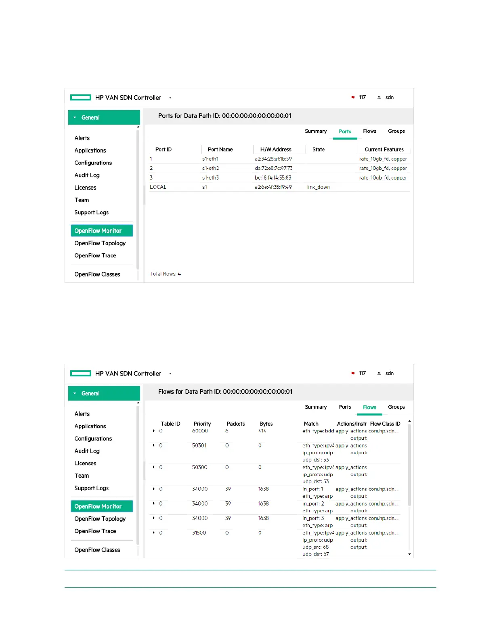Expand the priority 50300 flow row
The image size is (480, 639).
(x=154, y=467)
